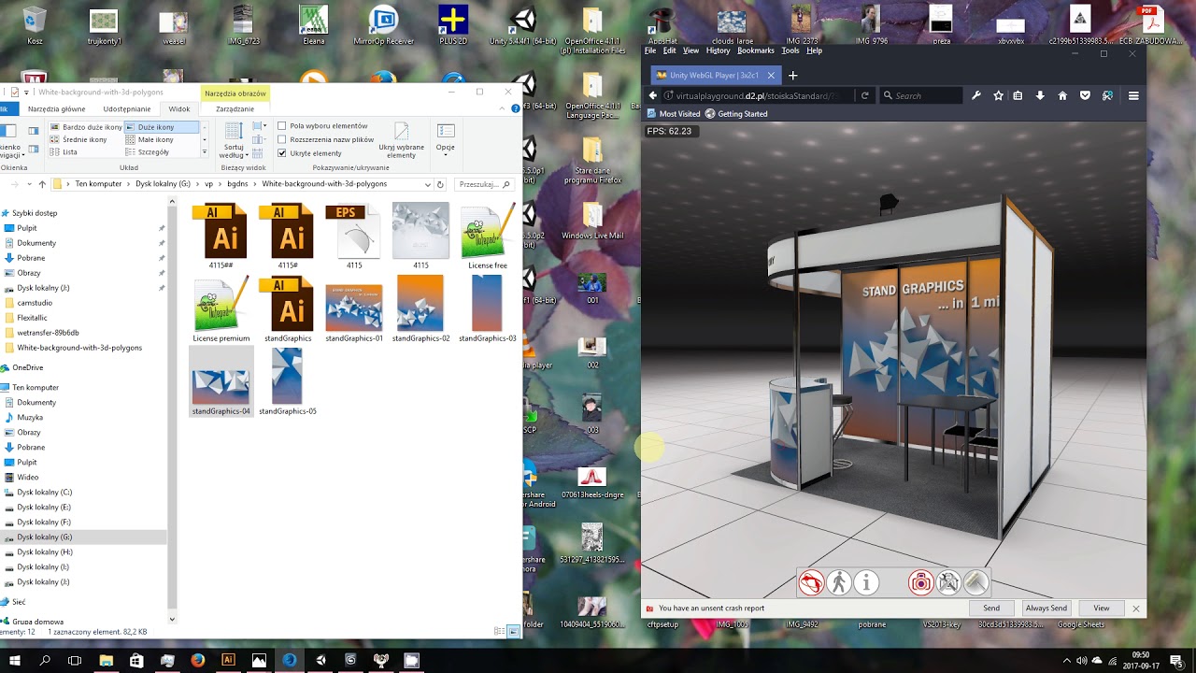Click the red camera screenshot icon
The width and height of the screenshot is (1196, 673).
pos(920,583)
